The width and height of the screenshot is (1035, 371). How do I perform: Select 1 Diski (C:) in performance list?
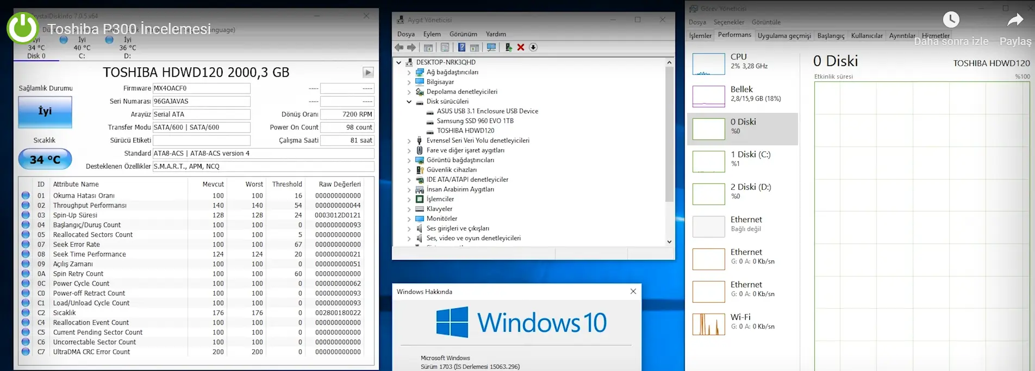coord(743,161)
